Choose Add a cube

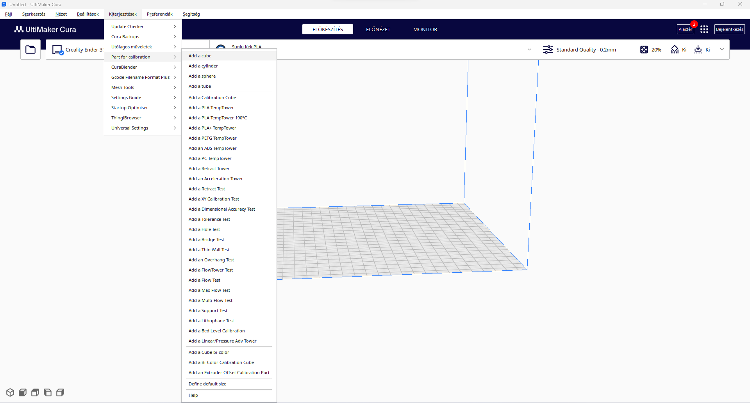(229, 56)
